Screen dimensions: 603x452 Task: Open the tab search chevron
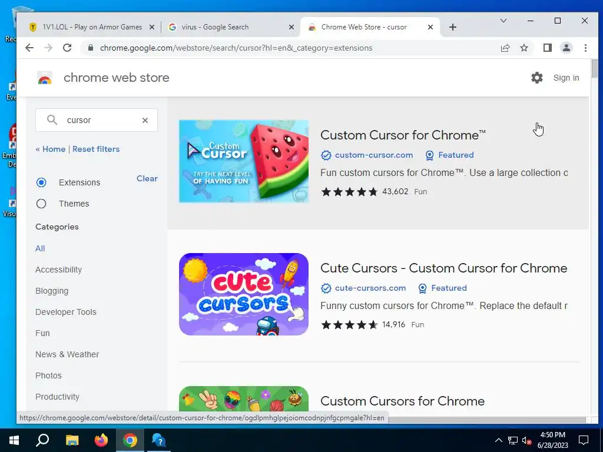pos(503,21)
